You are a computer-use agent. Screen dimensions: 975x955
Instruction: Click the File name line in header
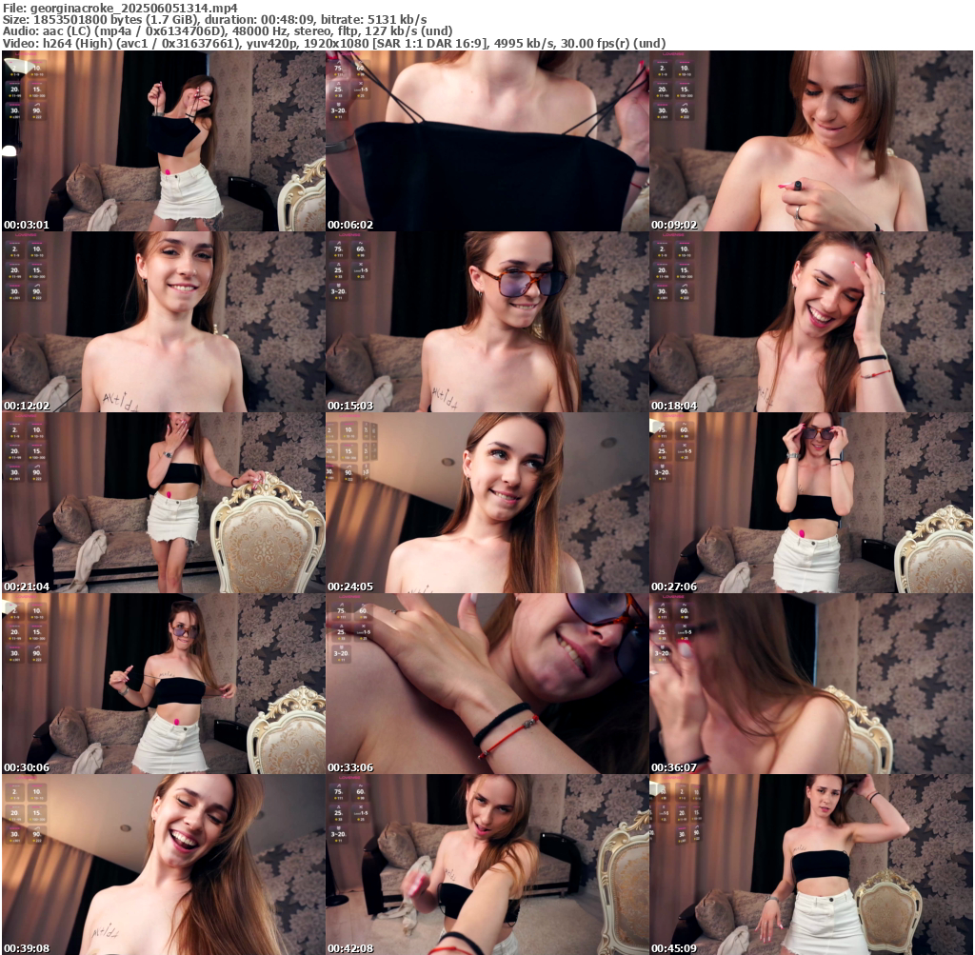click(x=120, y=7)
